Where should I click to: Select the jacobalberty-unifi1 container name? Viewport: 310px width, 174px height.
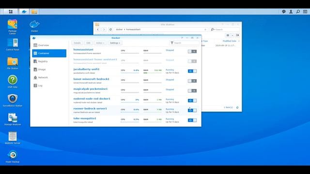coord(86,69)
